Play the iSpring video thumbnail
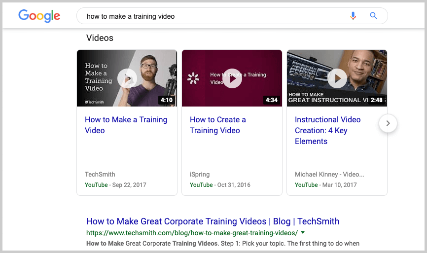 click(232, 78)
